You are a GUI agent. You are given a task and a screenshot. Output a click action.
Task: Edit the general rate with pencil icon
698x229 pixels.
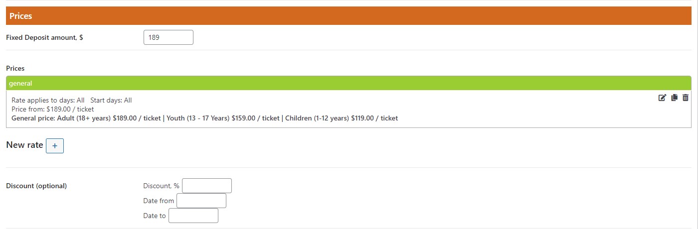pyautogui.click(x=662, y=98)
